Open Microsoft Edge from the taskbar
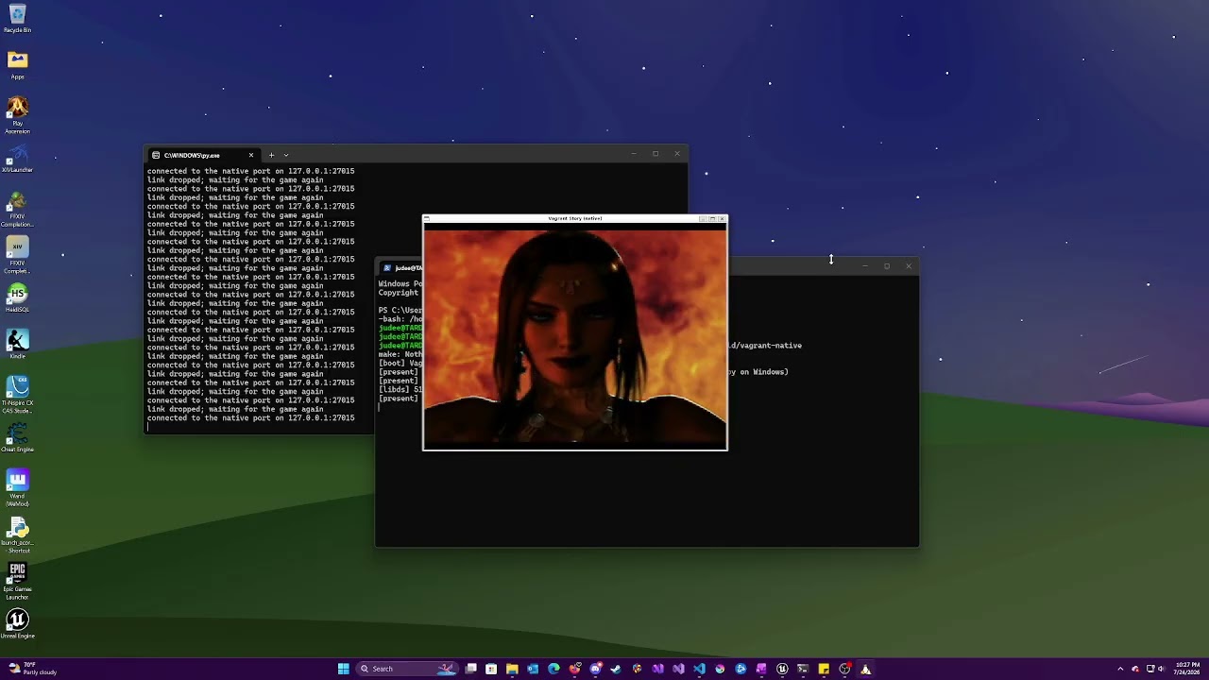The width and height of the screenshot is (1209, 680). pos(553,669)
